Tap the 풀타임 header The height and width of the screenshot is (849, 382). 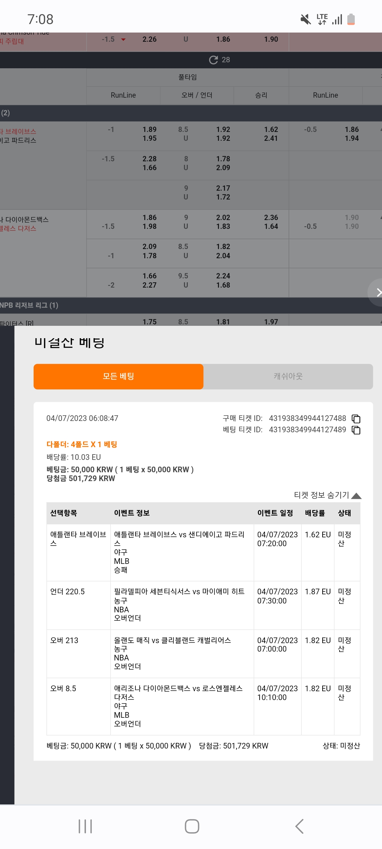pos(187,77)
